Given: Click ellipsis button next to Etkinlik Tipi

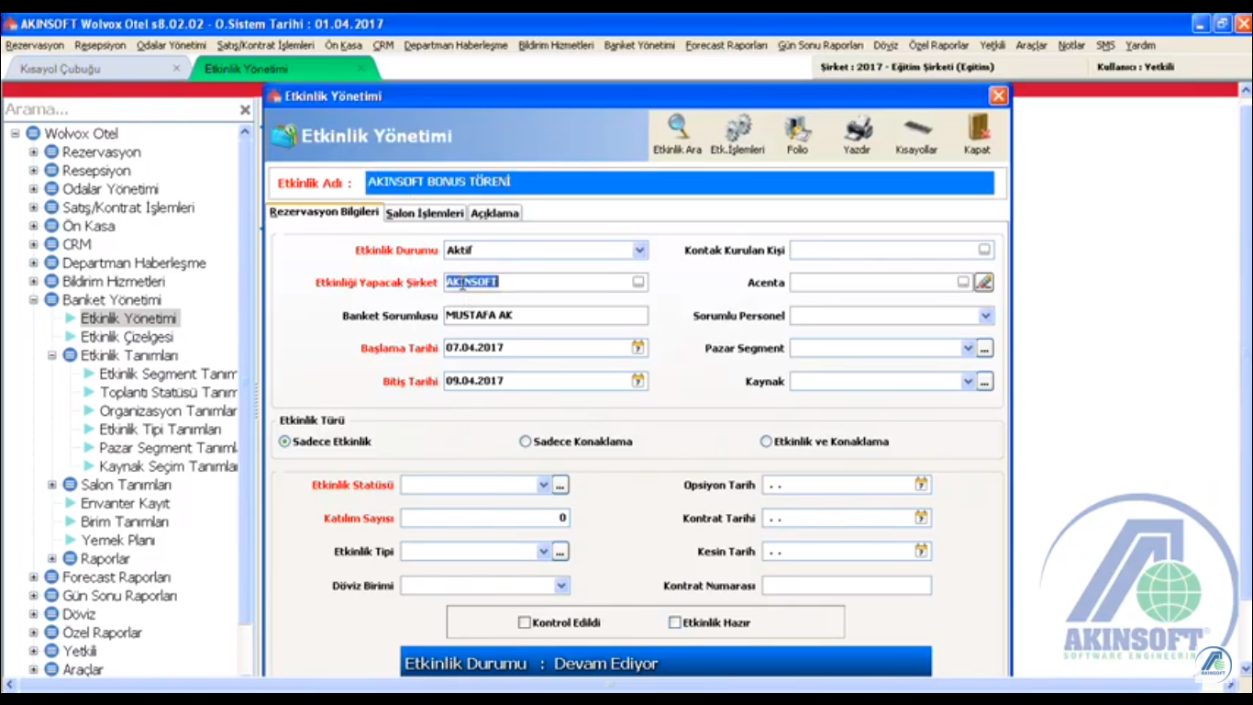Looking at the screenshot, I should pos(560,552).
